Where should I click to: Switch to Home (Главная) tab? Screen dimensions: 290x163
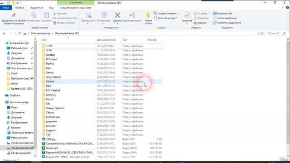pos(19,8)
